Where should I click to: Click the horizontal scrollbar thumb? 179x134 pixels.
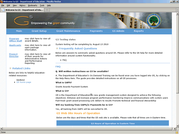click(x=88, y=129)
